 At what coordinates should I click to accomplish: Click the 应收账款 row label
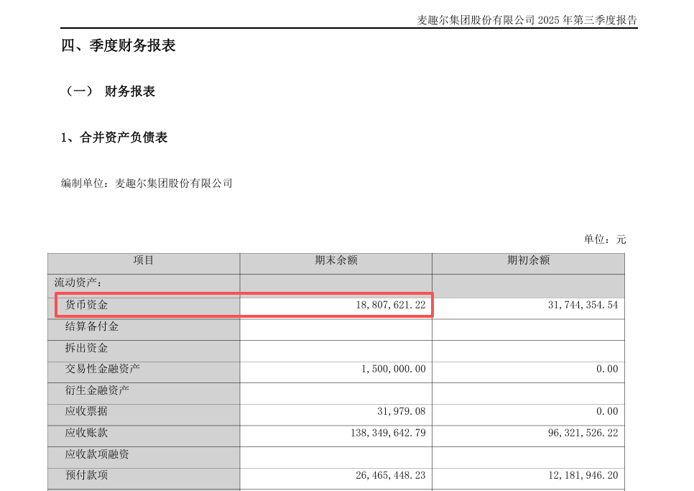[x=87, y=433]
